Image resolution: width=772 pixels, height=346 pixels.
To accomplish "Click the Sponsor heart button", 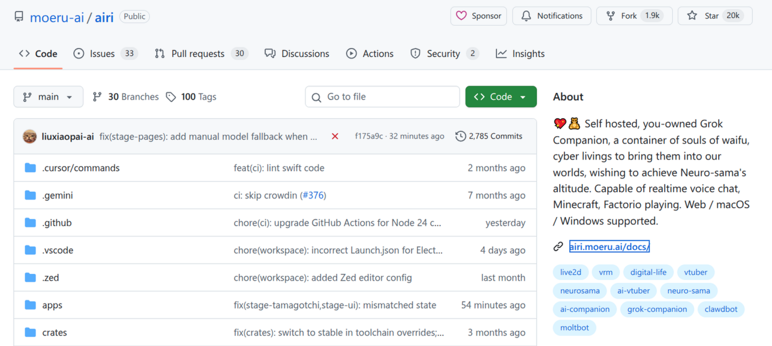I will coord(478,16).
